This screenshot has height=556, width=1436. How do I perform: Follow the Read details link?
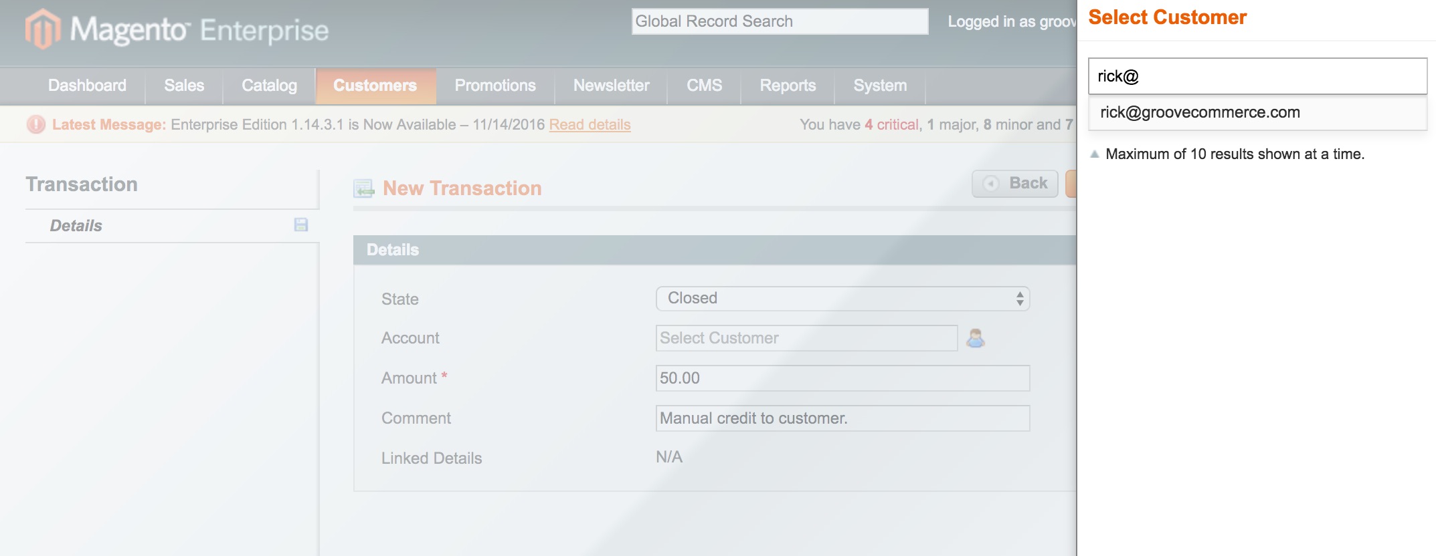(x=590, y=124)
